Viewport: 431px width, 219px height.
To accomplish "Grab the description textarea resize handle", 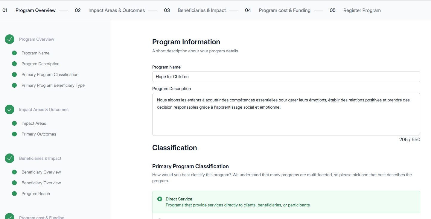I will [418, 134].
